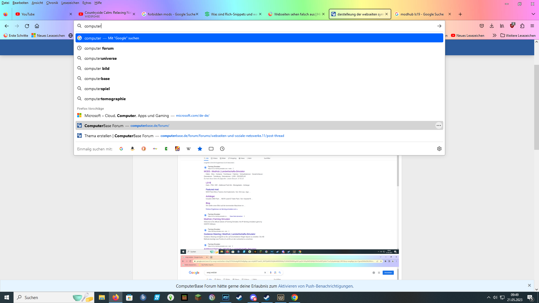Open the Downloads toolbar icon
539x303 pixels.
[x=492, y=26]
